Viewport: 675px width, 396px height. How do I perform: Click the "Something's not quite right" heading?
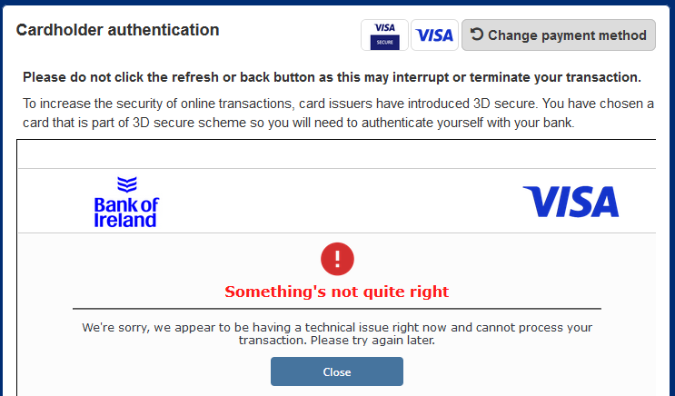tap(337, 292)
